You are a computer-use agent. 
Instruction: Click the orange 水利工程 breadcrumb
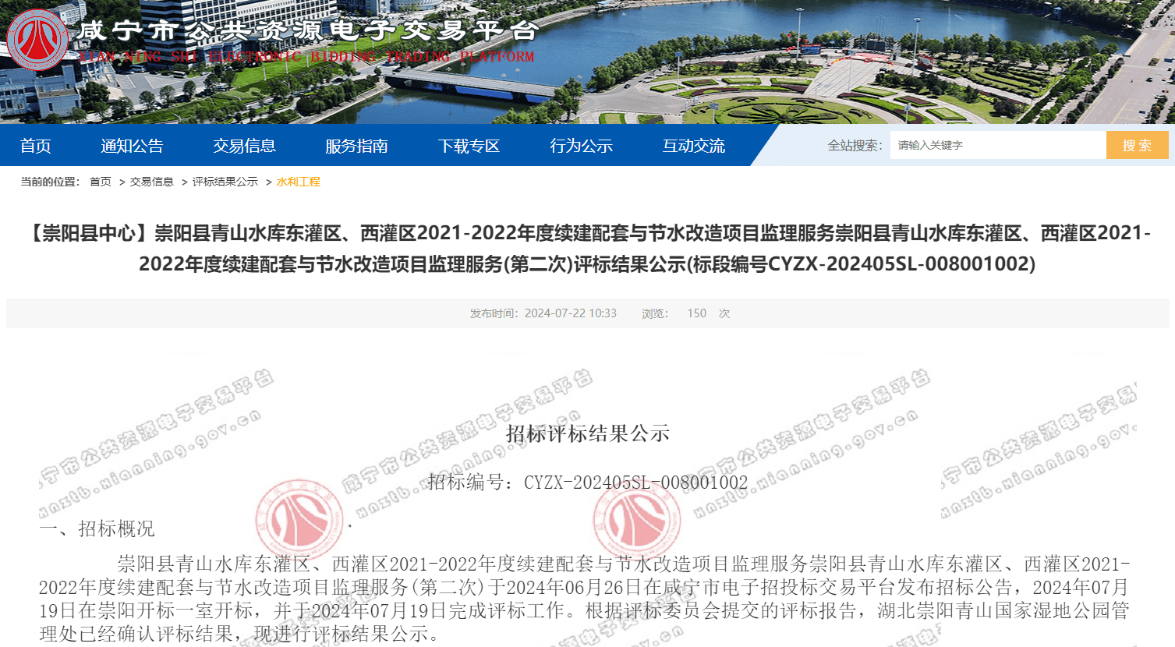pos(298,182)
